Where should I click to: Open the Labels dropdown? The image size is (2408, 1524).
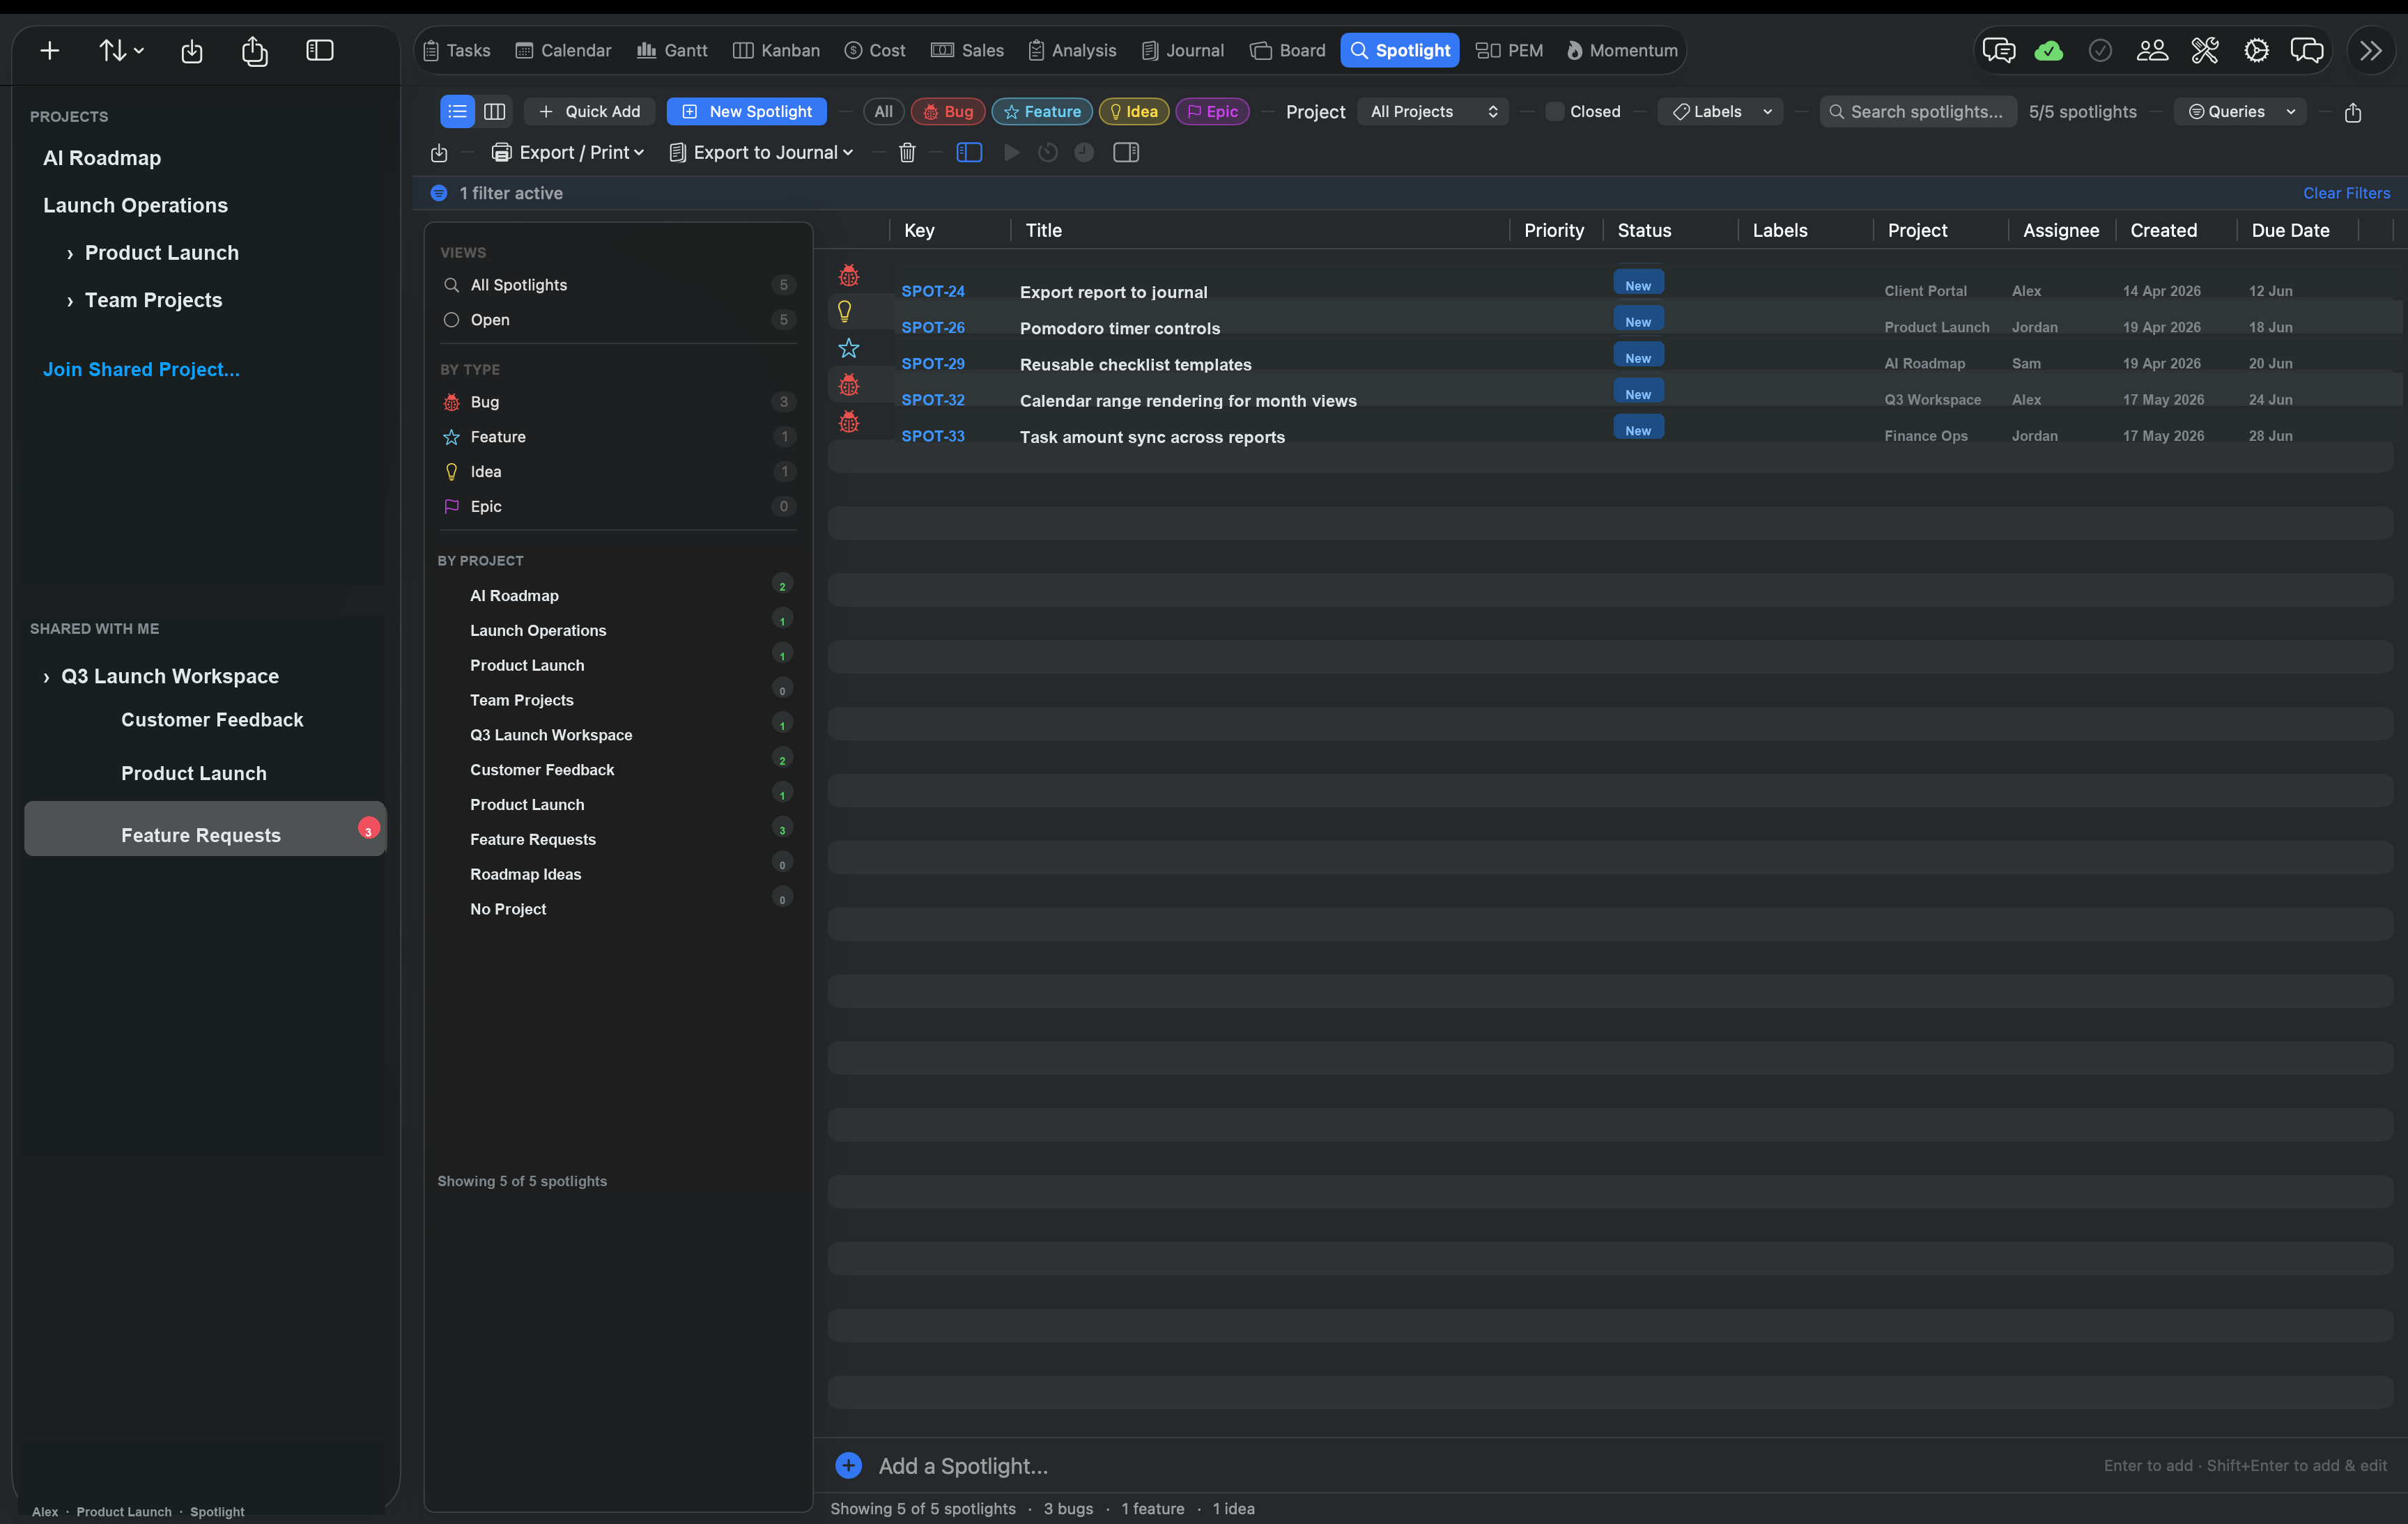click(x=1720, y=112)
